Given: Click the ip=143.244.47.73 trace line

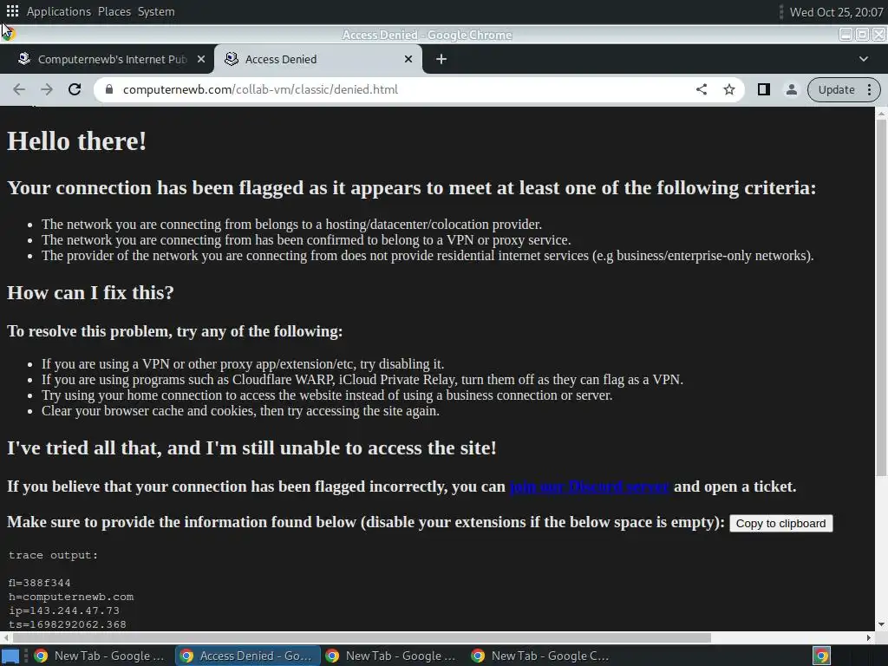Looking at the screenshot, I should 64,610.
